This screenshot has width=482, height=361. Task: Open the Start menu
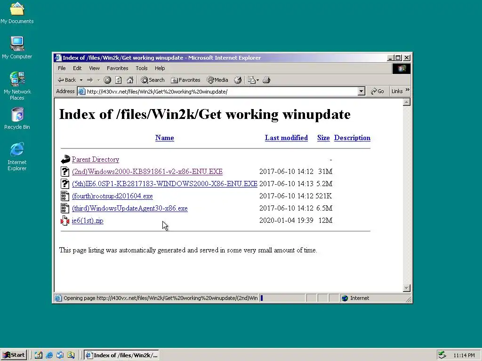point(14,355)
